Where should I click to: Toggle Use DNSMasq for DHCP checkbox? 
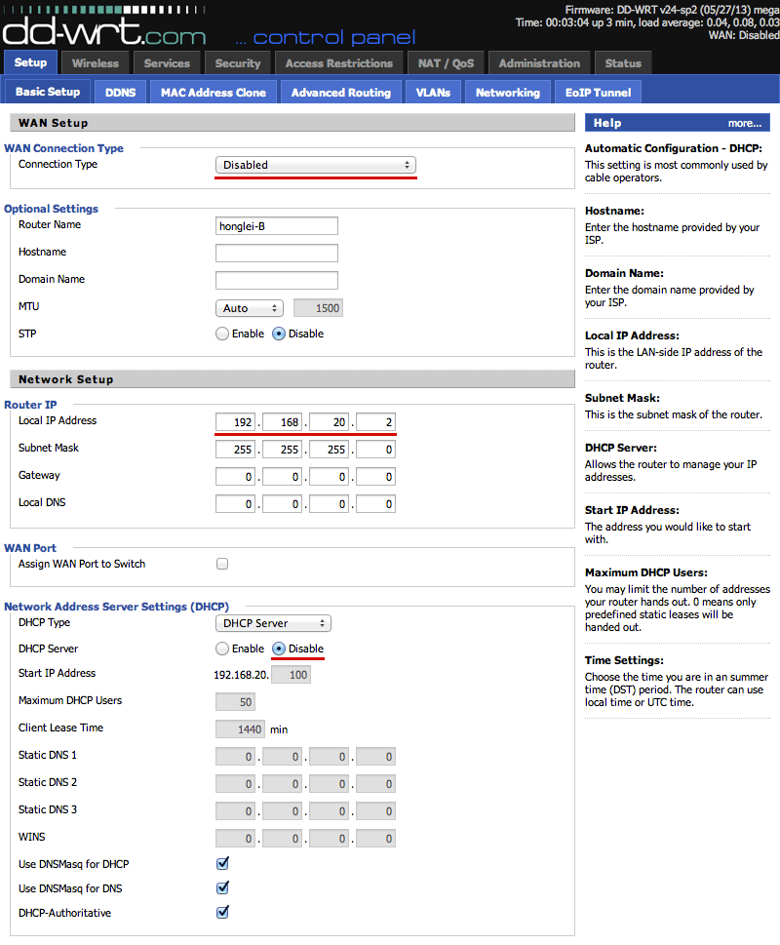(222, 863)
